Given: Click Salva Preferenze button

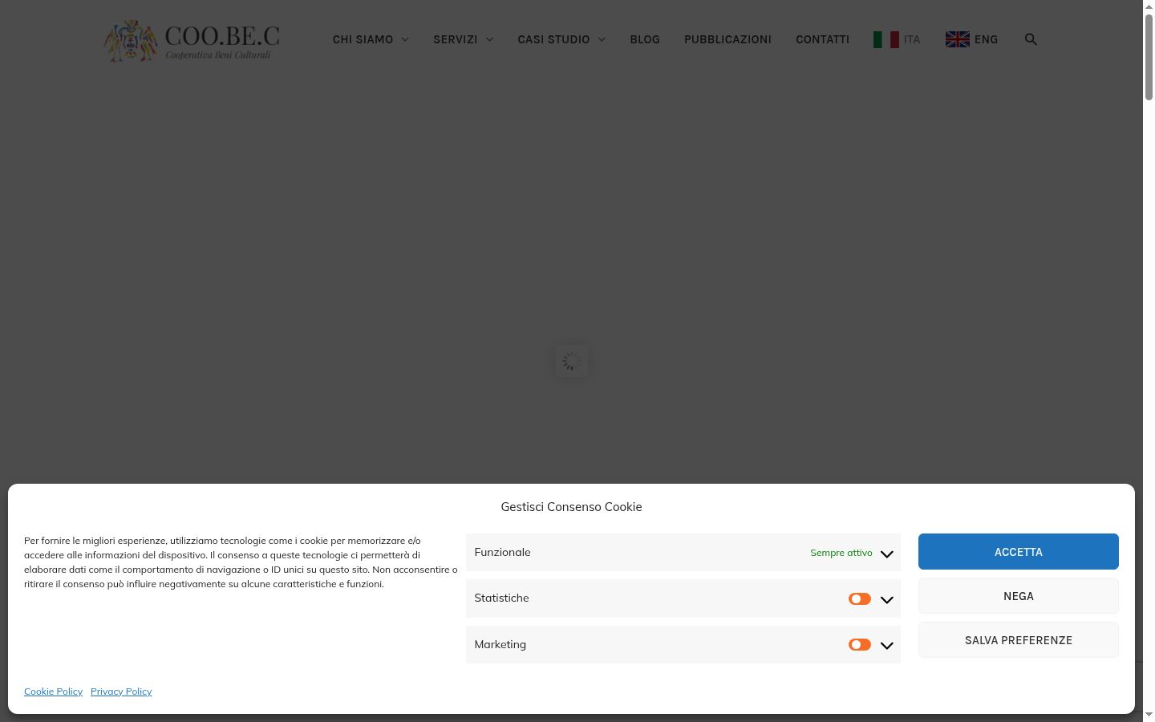Looking at the screenshot, I should click(x=1019, y=640).
